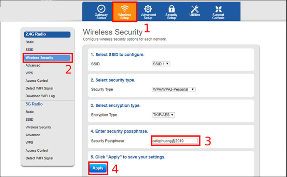Open the Utilities tools icon
Screen dimensions: 287x177
click(195, 9)
